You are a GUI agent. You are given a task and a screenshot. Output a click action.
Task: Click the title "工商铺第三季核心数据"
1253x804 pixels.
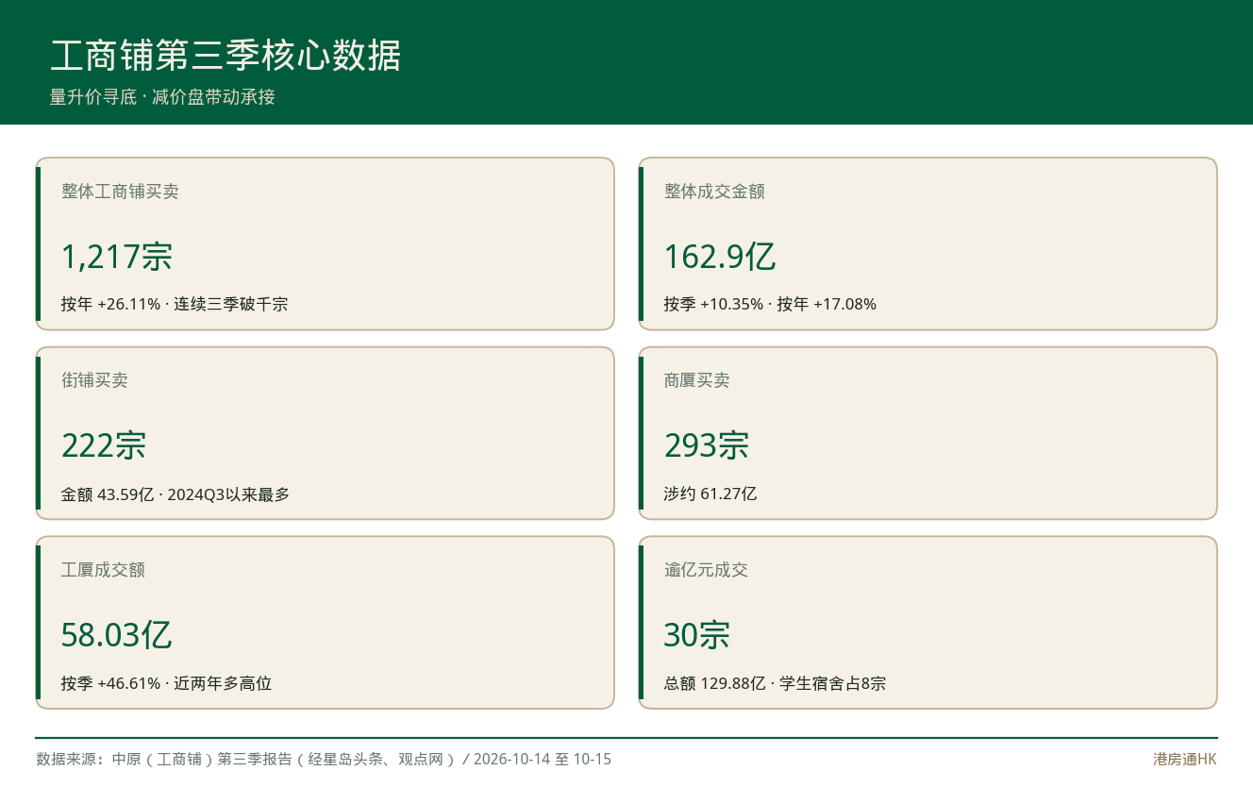tap(226, 56)
